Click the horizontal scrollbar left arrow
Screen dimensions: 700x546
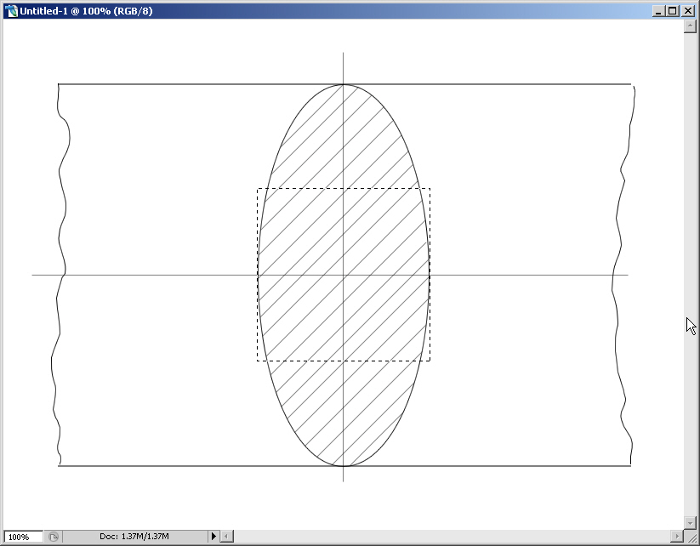(227, 536)
